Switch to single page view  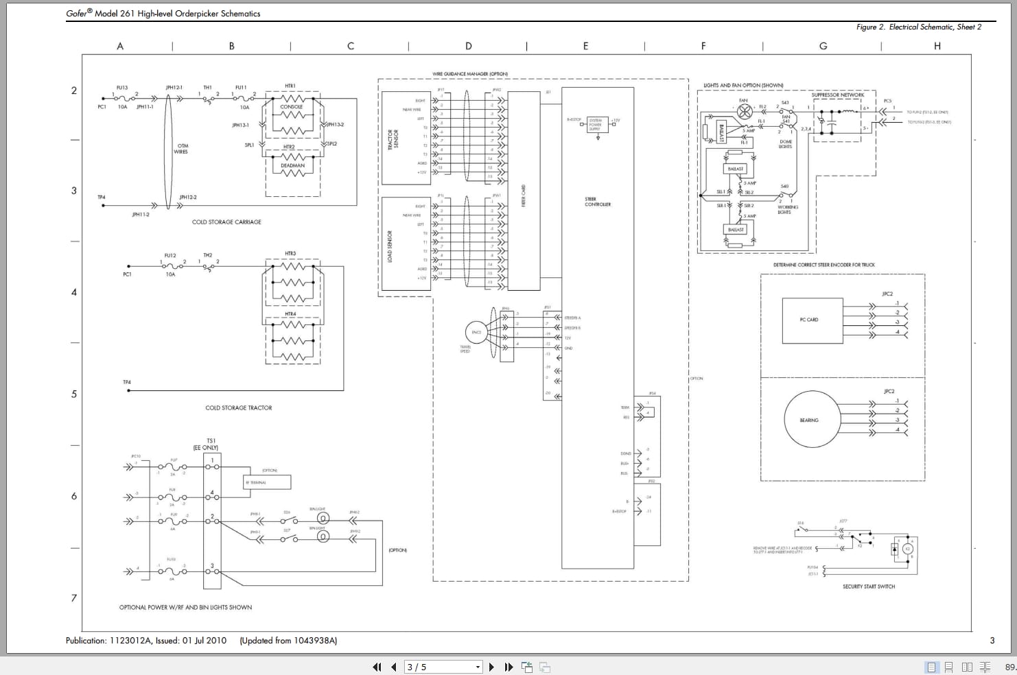click(931, 667)
